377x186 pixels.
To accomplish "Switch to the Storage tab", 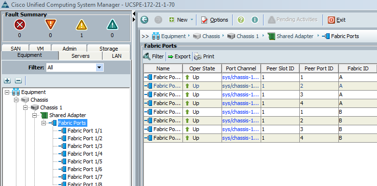I will pos(109,49).
